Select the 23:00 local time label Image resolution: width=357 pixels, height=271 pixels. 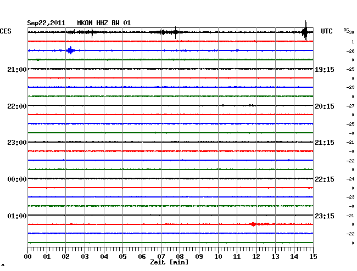coord(17,143)
